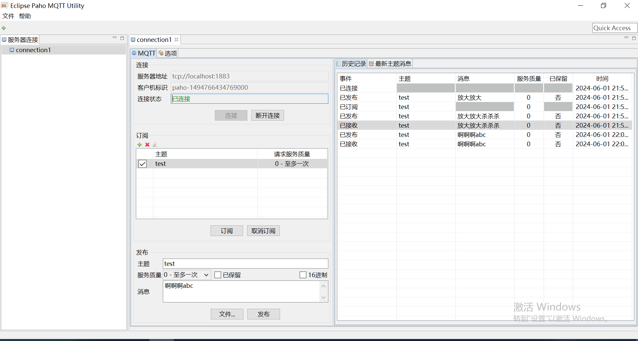Maximize the connection1 editor area

click(x=634, y=38)
